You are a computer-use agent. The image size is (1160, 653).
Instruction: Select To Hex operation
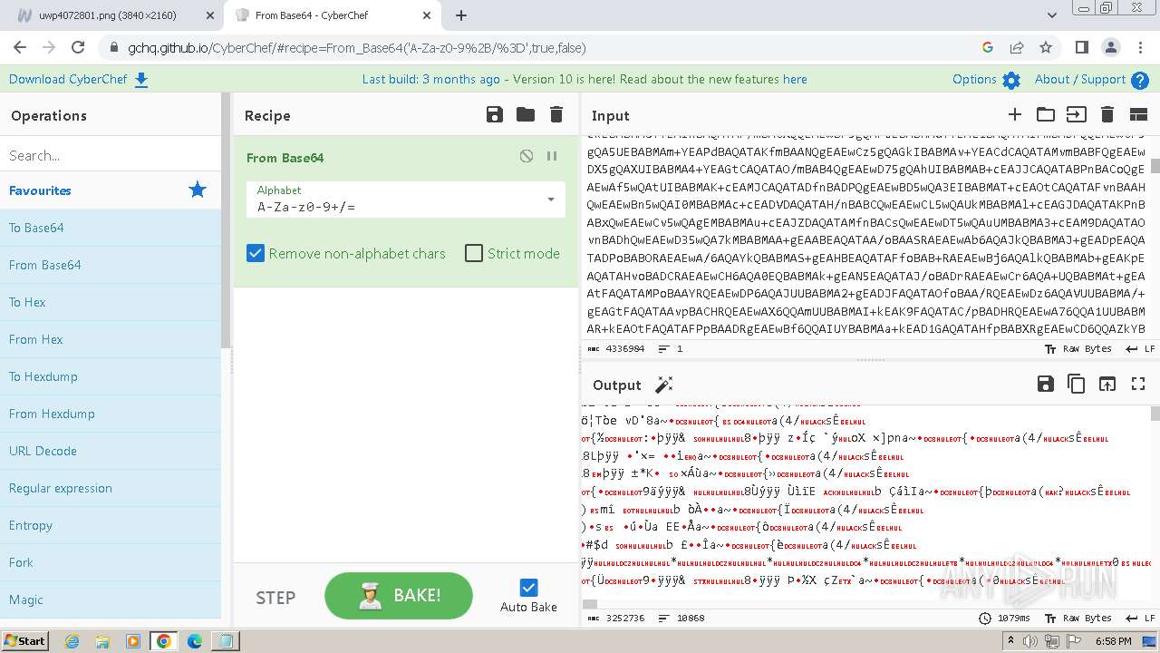[x=111, y=302]
